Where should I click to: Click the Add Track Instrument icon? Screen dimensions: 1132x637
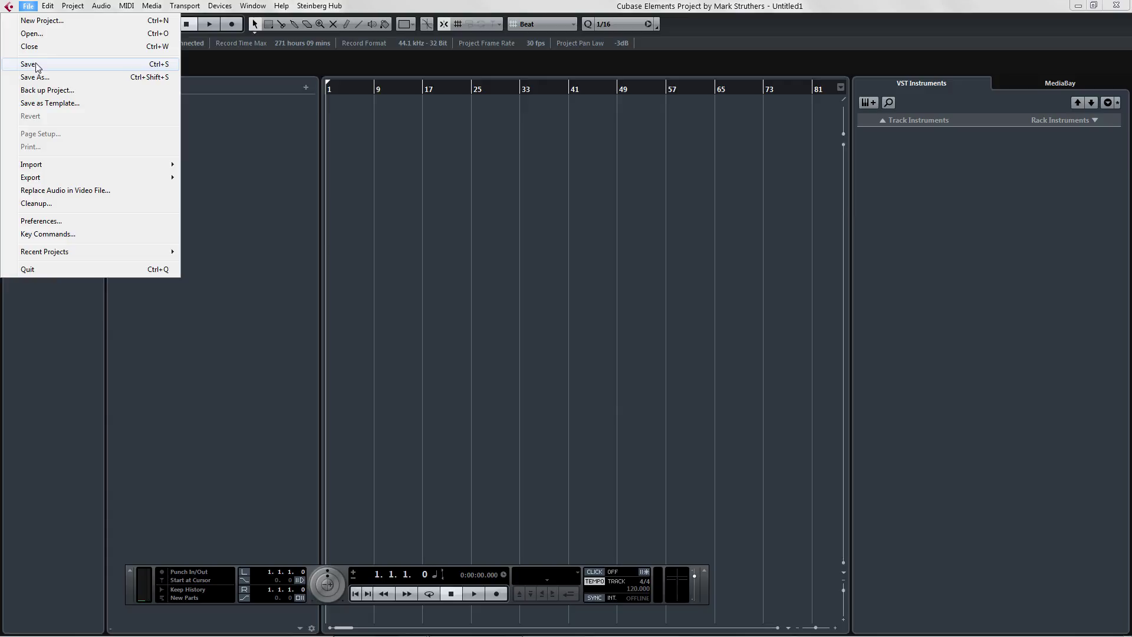coord(867,102)
